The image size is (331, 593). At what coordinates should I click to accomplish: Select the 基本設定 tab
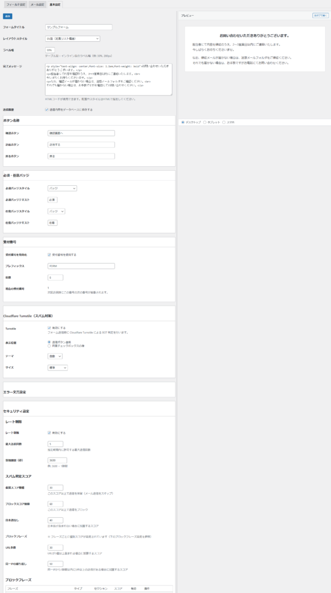(x=55, y=5)
